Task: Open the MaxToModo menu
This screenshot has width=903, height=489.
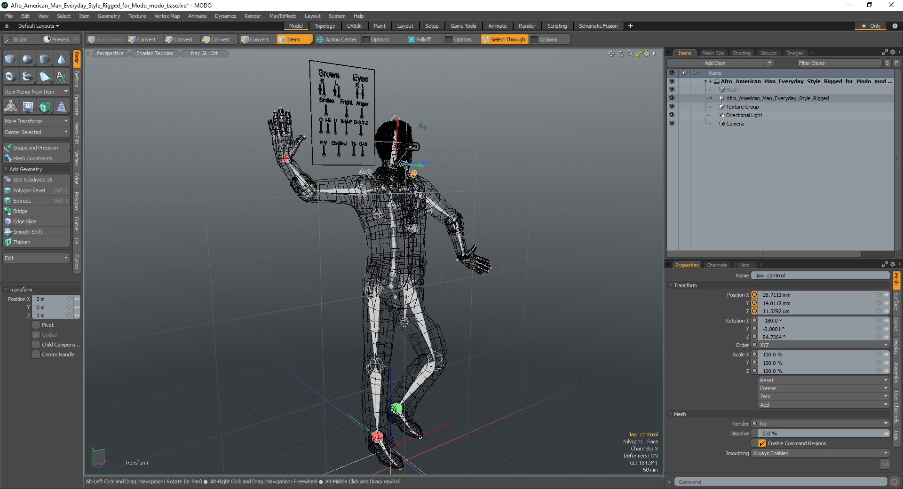Action: click(x=283, y=16)
